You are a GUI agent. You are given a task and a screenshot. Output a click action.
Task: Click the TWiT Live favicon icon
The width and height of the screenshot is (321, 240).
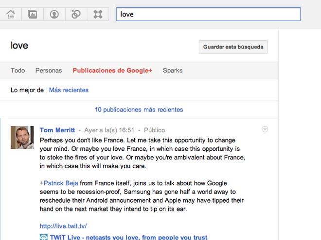point(44,237)
